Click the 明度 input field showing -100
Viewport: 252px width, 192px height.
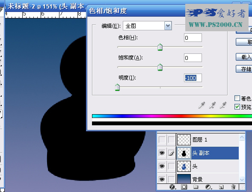point(193,78)
